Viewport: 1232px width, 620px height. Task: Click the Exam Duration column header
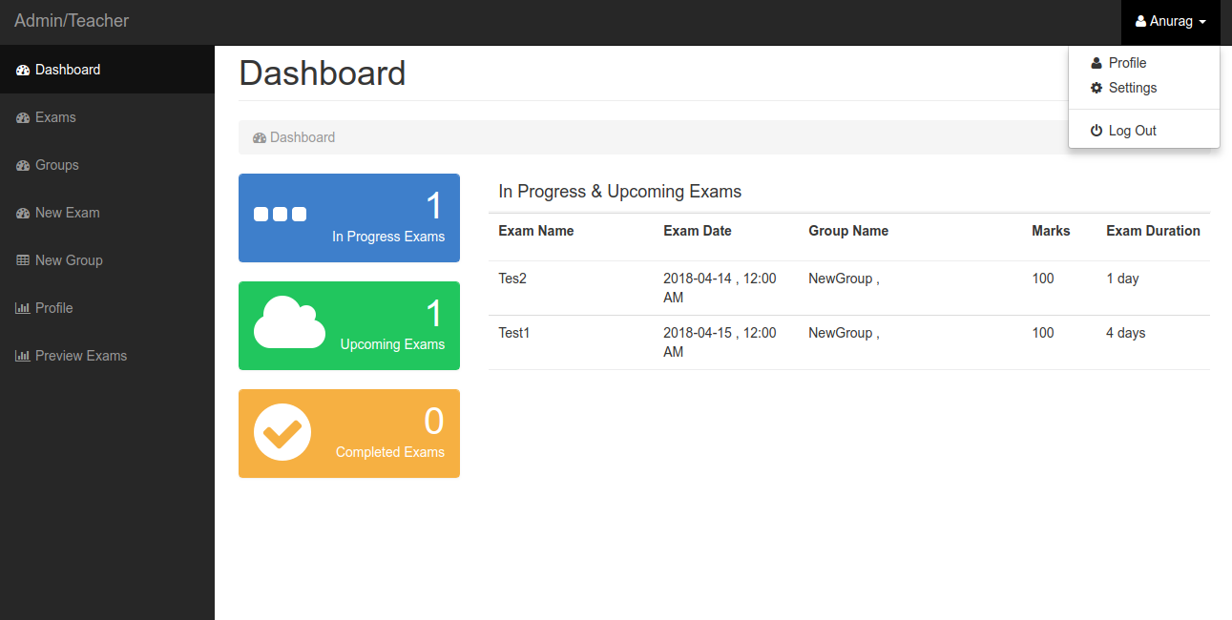[1153, 231]
